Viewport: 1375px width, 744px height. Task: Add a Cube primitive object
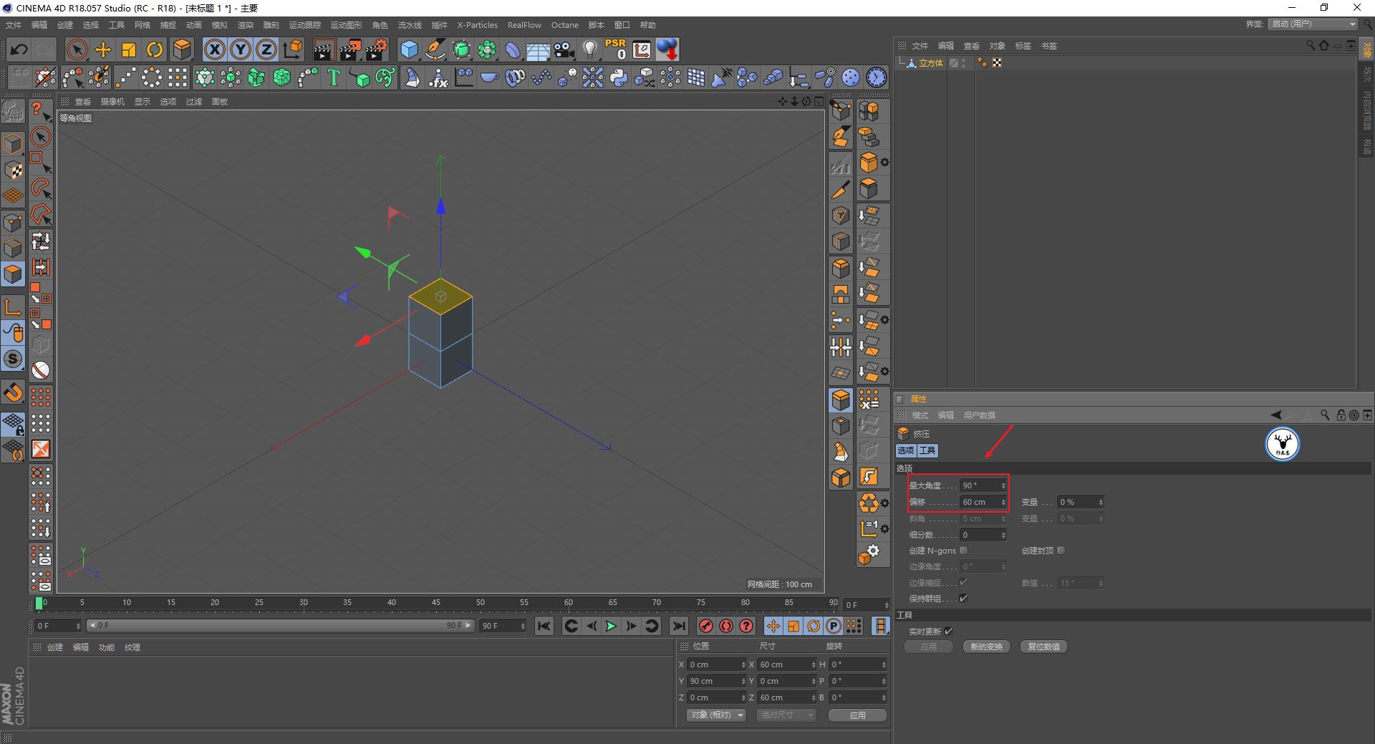pos(409,49)
